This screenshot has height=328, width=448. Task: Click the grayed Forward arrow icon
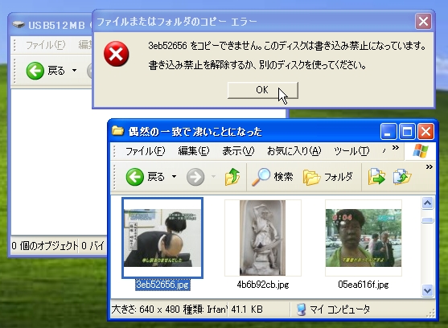coord(195,177)
